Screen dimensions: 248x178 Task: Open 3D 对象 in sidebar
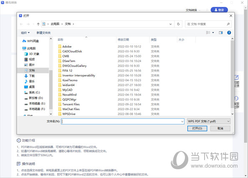click(x=32, y=54)
